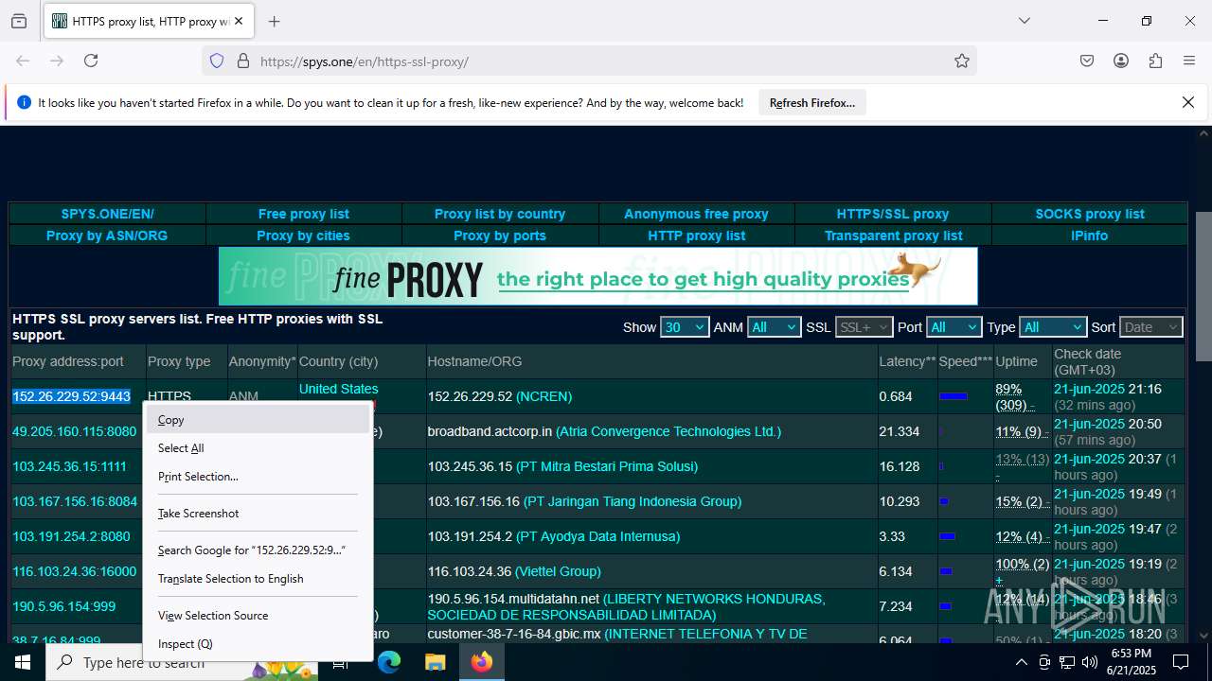This screenshot has width=1212, height=681.
Task: Click proxy address 103.245.36.15:1111
Action: [69, 466]
